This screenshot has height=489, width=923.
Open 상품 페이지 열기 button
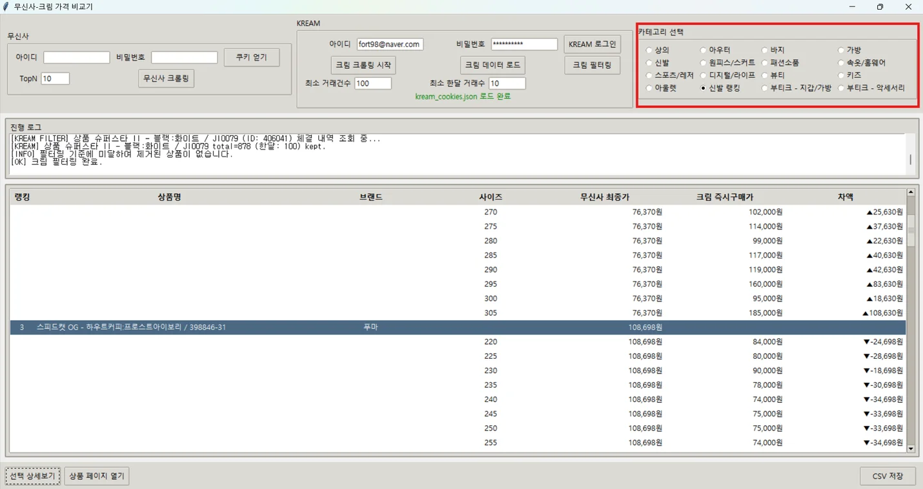(97, 476)
